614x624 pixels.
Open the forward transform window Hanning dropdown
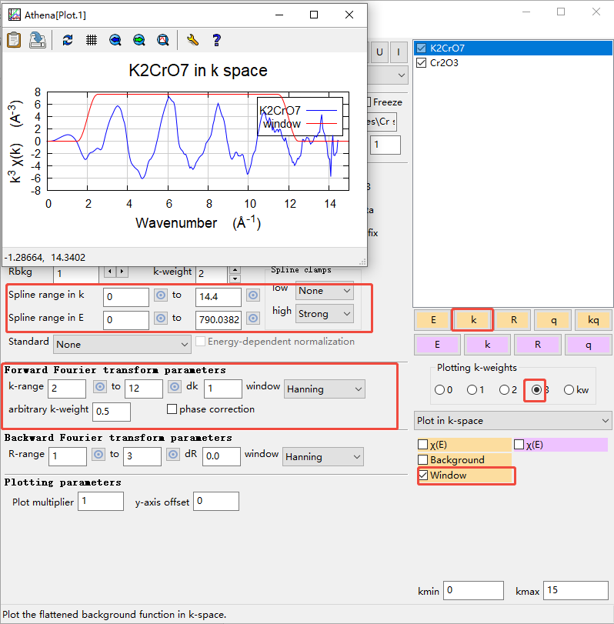(x=324, y=389)
